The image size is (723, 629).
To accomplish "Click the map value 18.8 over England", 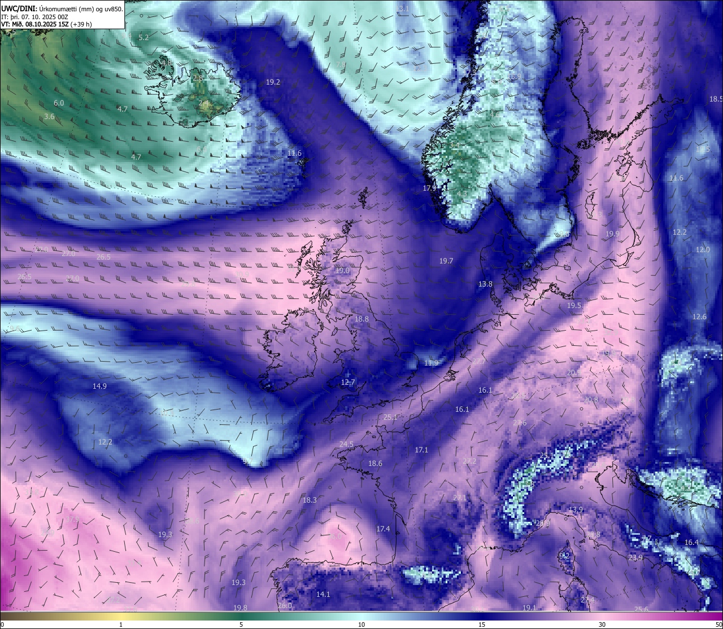I will pos(361,319).
